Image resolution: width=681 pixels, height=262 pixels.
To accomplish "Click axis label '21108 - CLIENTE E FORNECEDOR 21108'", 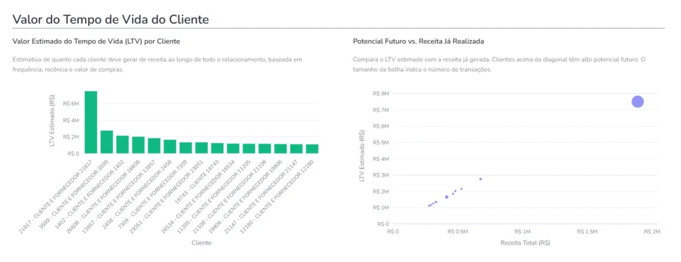I will point(229,196).
